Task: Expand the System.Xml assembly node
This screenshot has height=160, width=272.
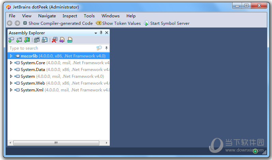Action: [x=11, y=90]
